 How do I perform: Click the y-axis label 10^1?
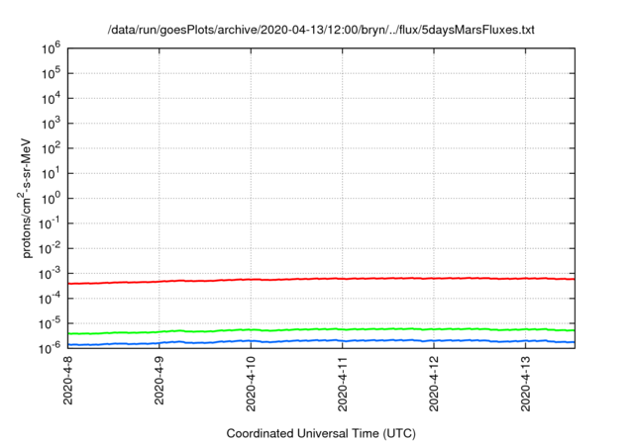tap(51, 174)
